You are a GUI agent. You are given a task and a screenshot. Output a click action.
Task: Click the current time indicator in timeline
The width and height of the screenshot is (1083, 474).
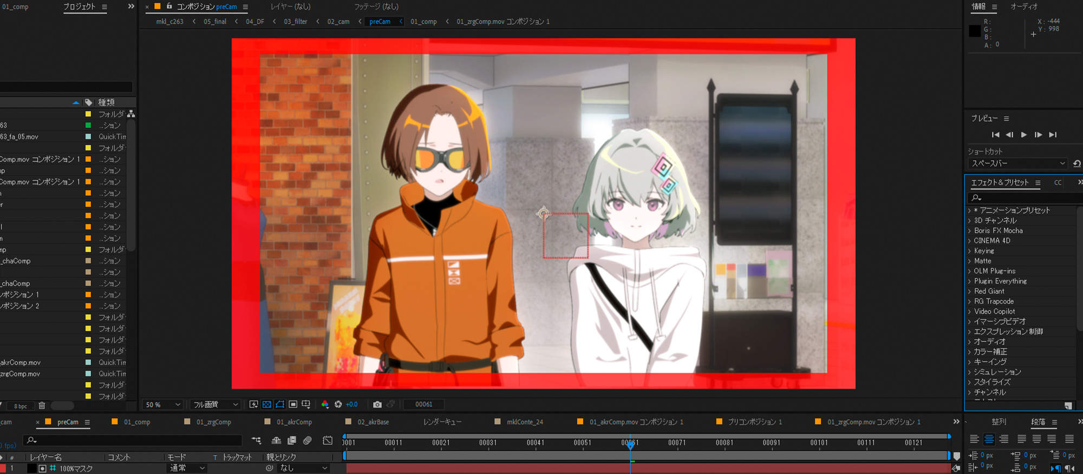(x=630, y=445)
